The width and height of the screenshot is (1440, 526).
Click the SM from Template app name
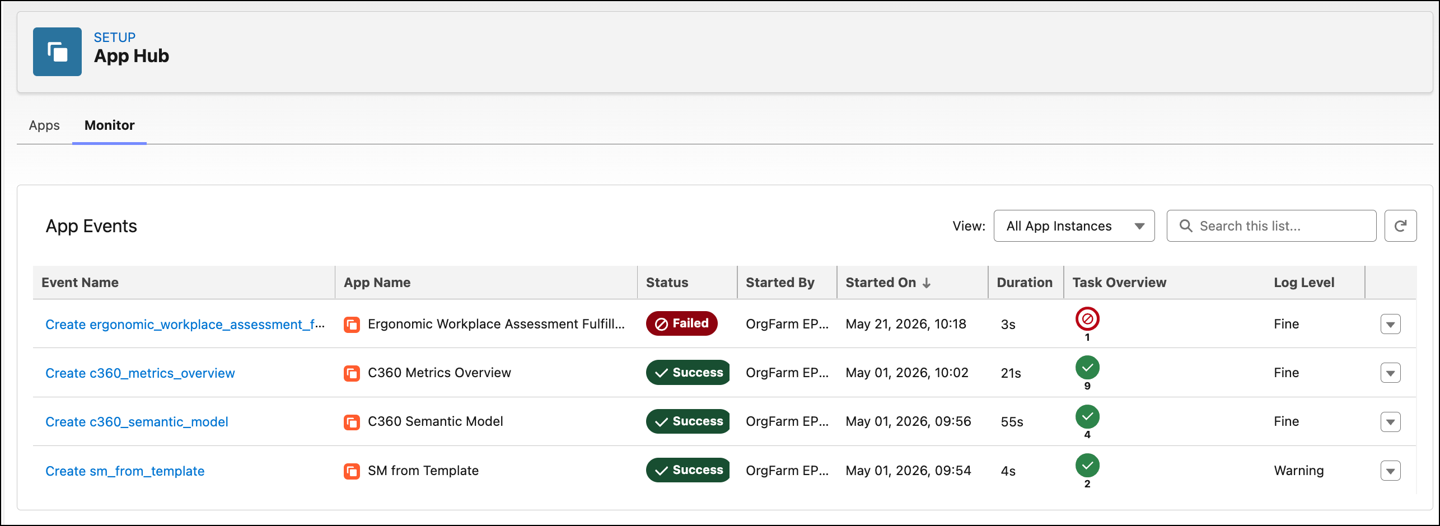[x=423, y=471]
